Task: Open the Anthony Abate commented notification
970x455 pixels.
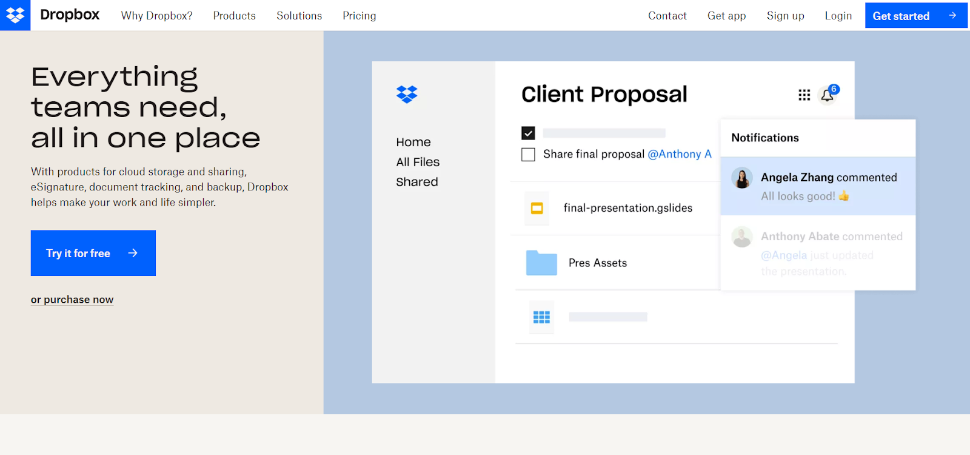Action: (x=818, y=253)
